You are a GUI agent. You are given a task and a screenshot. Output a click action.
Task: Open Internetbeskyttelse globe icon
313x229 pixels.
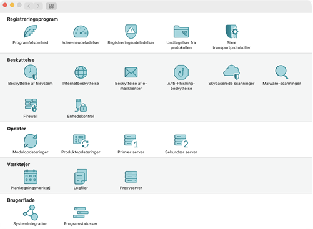[81, 72]
